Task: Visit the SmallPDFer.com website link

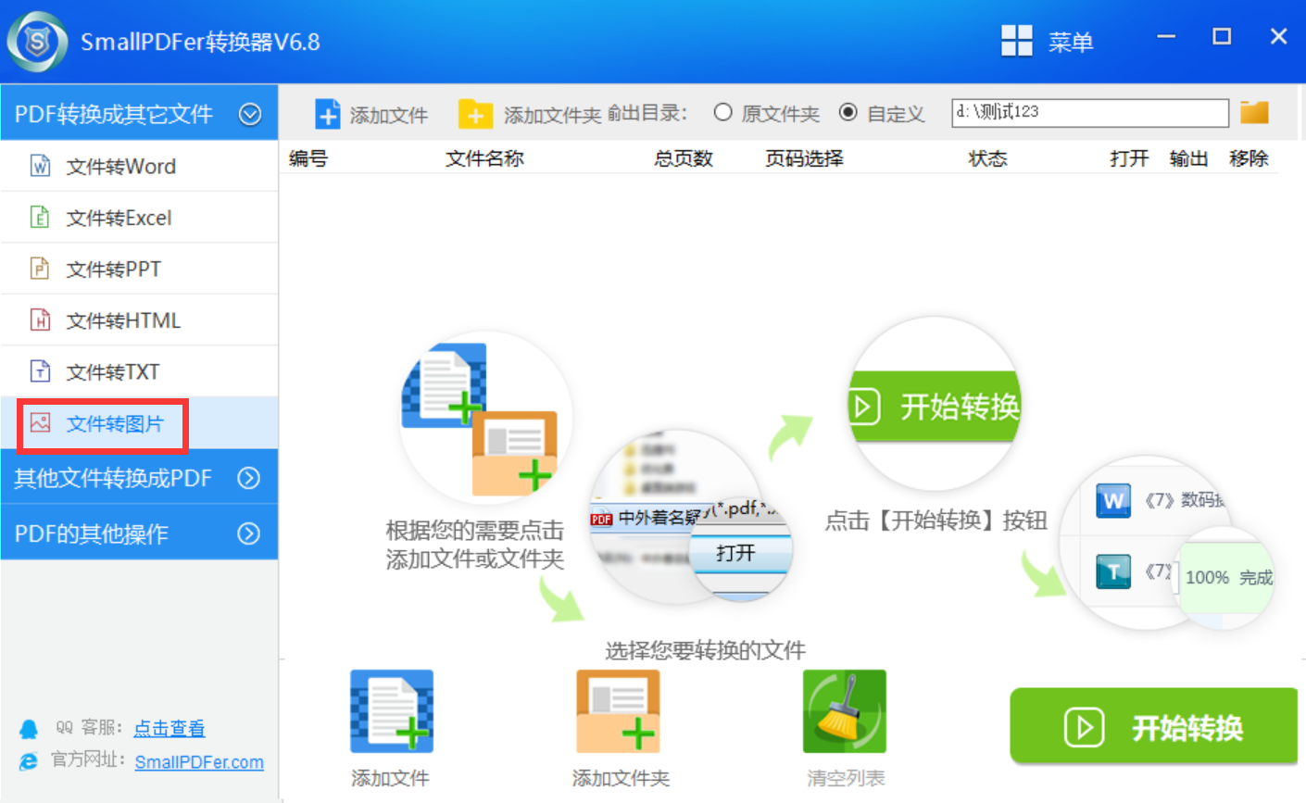Action: point(199,762)
